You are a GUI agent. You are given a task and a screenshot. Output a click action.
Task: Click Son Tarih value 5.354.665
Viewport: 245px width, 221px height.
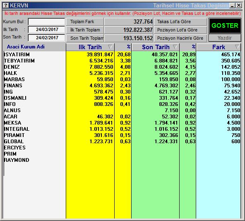tap(166, 73)
